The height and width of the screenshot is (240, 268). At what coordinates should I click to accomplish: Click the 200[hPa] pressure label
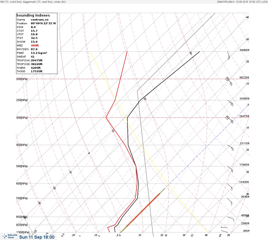coord(22,79)
